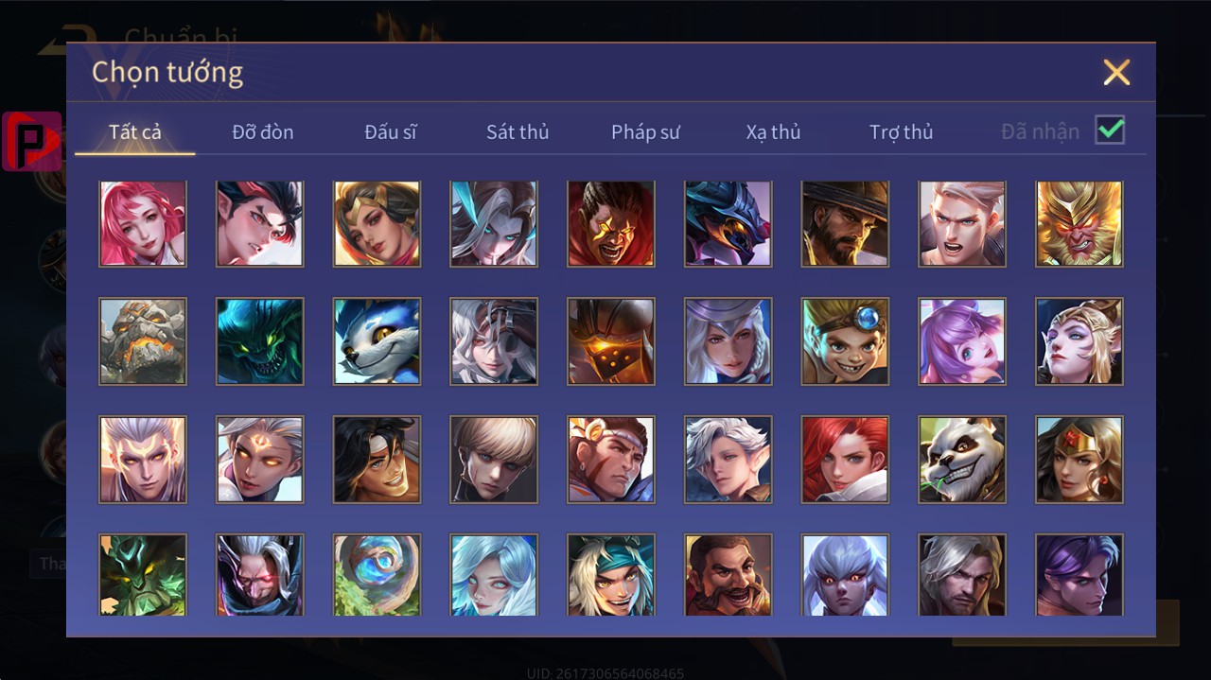This screenshot has width=1211, height=680.
Task: Open the Xạ thủ tab
Action: tap(773, 132)
